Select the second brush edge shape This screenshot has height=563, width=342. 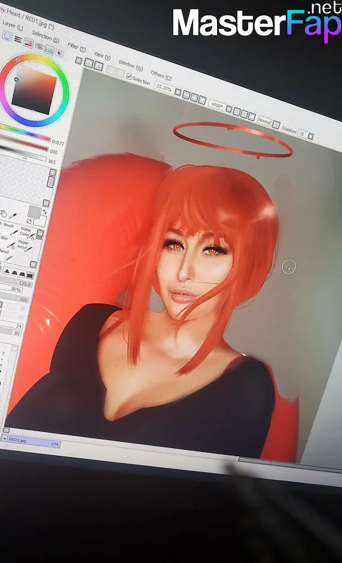point(15,272)
